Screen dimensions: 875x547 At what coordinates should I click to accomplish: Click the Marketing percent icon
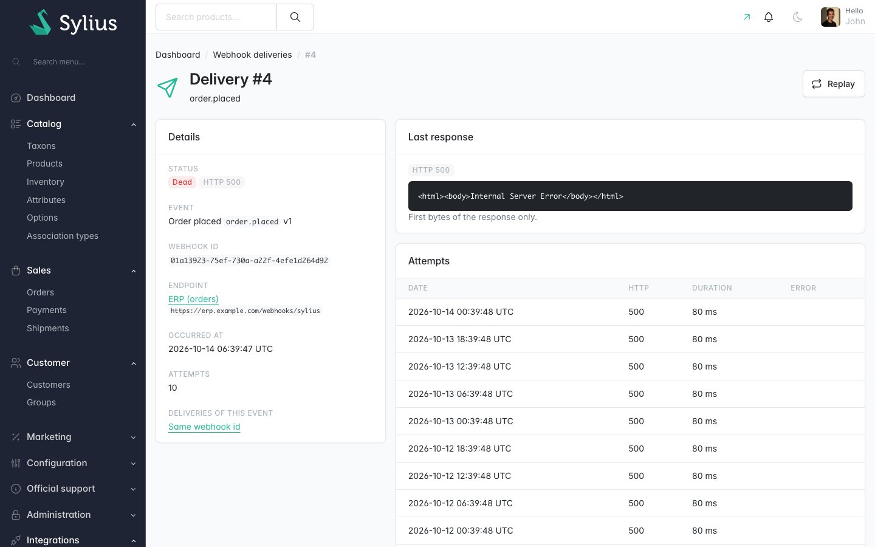coord(16,437)
